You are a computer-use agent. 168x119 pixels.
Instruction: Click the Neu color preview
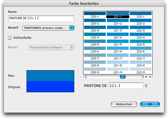tap(50, 76)
